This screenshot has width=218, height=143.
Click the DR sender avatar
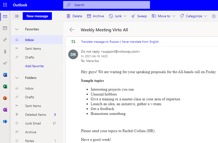coord(73,54)
